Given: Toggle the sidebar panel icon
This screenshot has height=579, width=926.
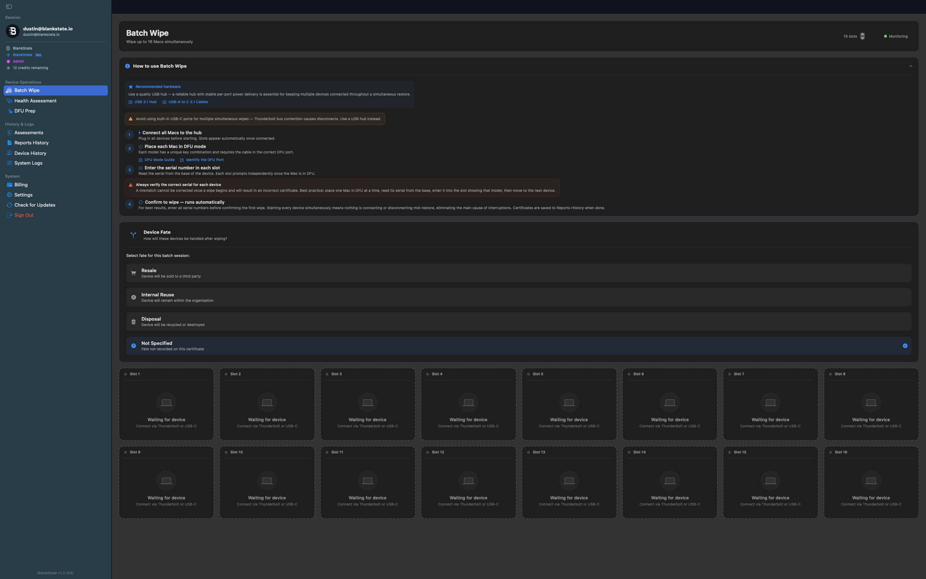Looking at the screenshot, I should [x=9, y=7].
